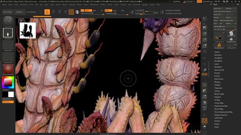Screen dimensions: 241x135
Task: Open the MatCap Red Wax material
Action: (x=8, y=69)
